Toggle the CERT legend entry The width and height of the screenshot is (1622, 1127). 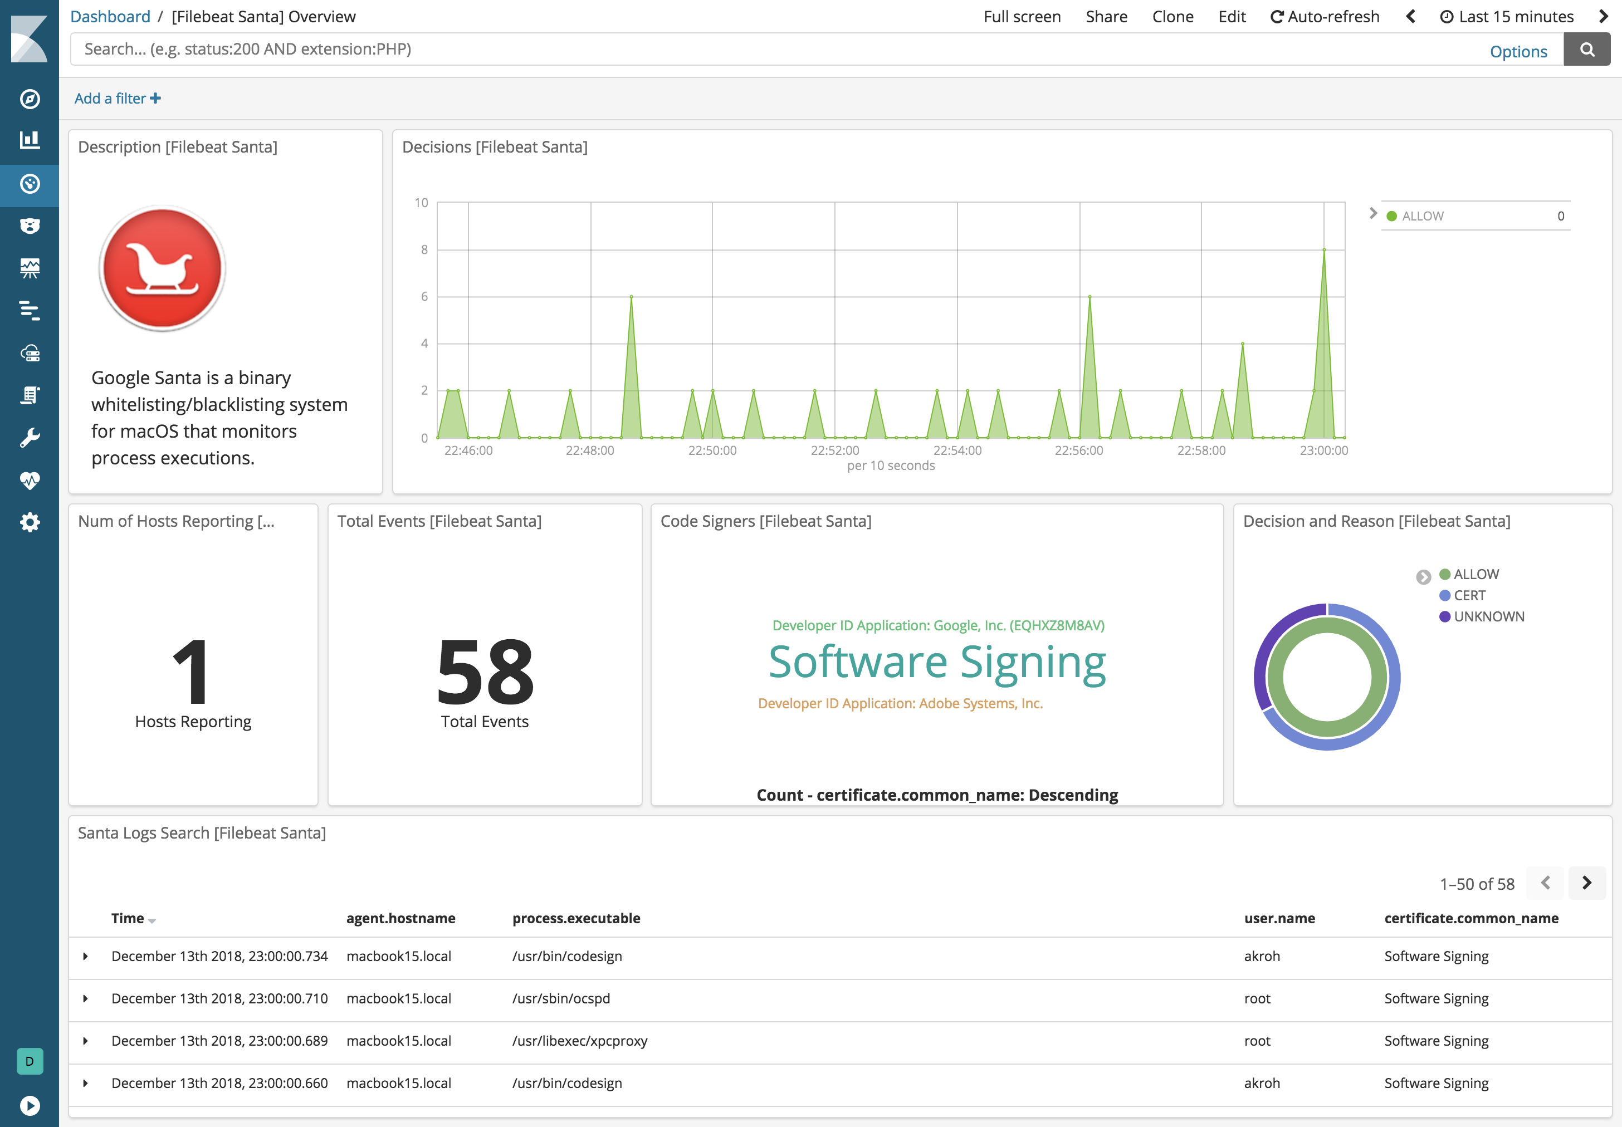pos(1469,595)
